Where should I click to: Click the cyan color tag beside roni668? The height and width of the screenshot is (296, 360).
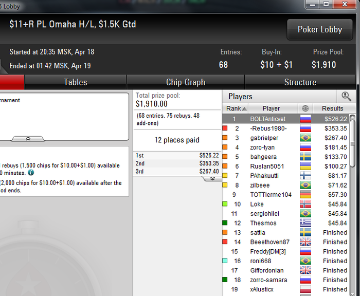[225, 261]
